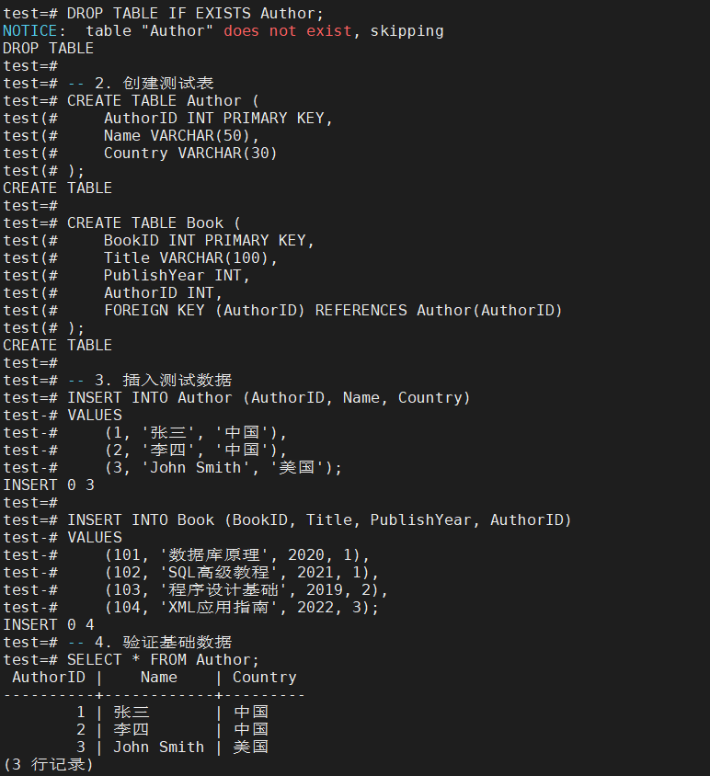This screenshot has width=710, height=776.
Task: Click the BookID INT PRIMARY KEY line
Action: click(x=209, y=241)
